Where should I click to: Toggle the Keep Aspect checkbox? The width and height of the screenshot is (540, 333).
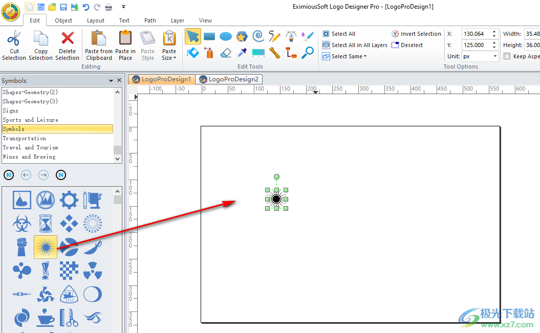507,56
